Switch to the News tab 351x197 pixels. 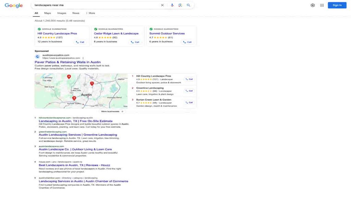coord(76,13)
